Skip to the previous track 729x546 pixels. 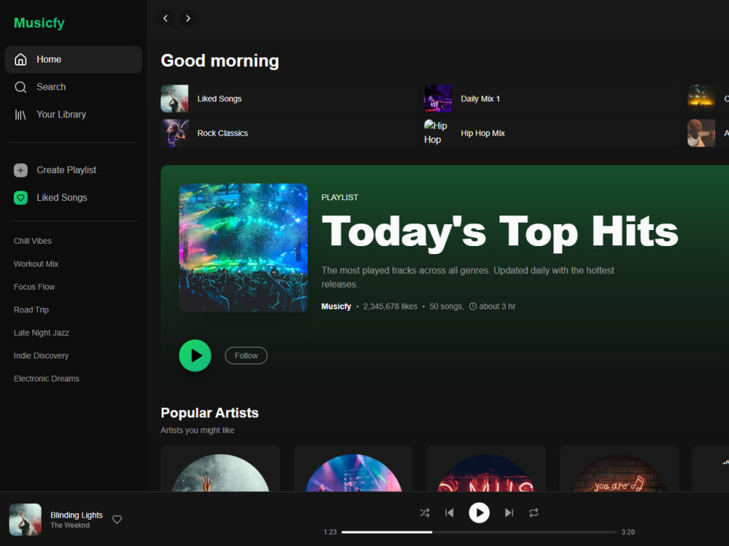[449, 513]
